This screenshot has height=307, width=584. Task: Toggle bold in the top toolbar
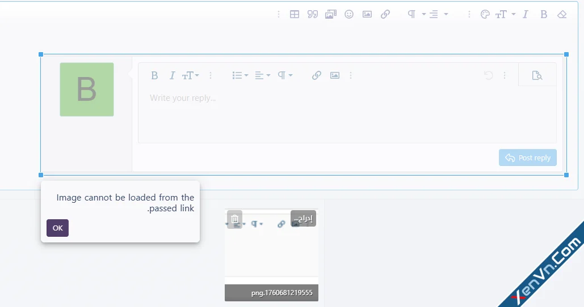(544, 15)
